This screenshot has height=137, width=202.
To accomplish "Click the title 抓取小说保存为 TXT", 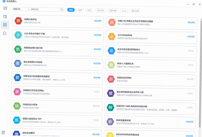I will tap(32, 119).
